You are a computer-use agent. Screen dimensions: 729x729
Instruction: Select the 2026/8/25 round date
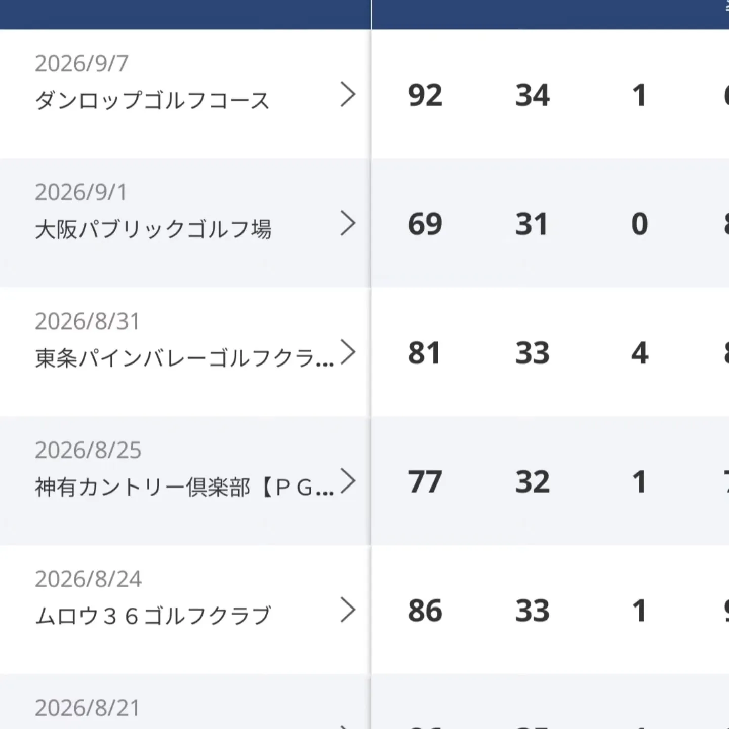coord(88,450)
